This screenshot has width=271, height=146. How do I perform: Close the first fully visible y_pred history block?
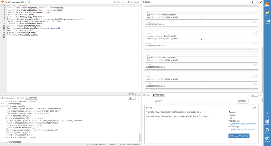pos(258,10)
